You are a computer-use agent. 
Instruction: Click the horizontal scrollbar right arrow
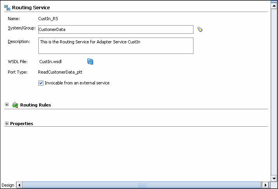266,185
